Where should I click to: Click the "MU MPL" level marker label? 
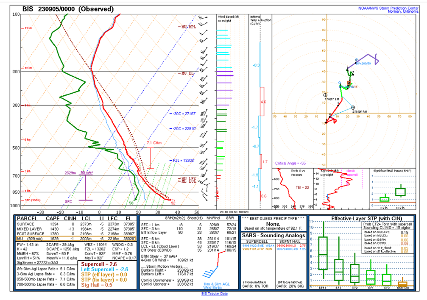pos(188,27)
